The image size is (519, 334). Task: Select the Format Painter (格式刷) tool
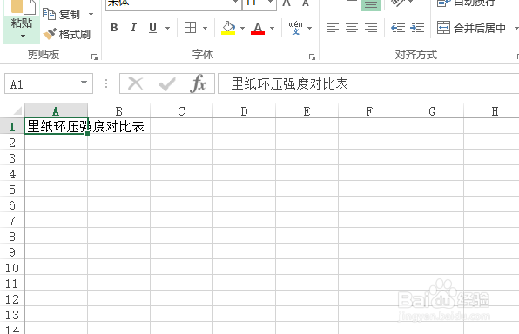pos(66,34)
